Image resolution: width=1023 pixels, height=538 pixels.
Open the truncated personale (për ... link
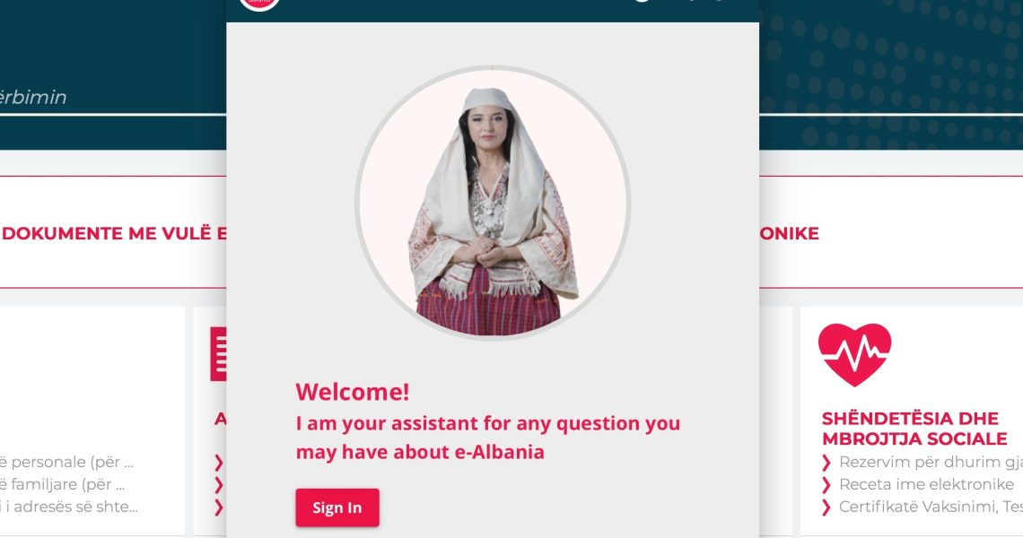click(x=66, y=463)
